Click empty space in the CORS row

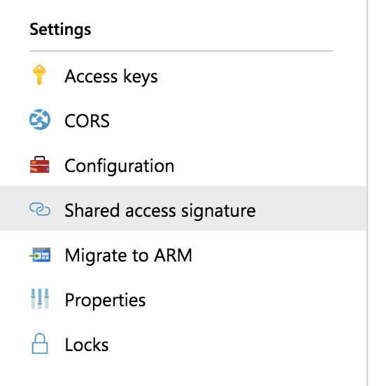(x=236, y=121)
